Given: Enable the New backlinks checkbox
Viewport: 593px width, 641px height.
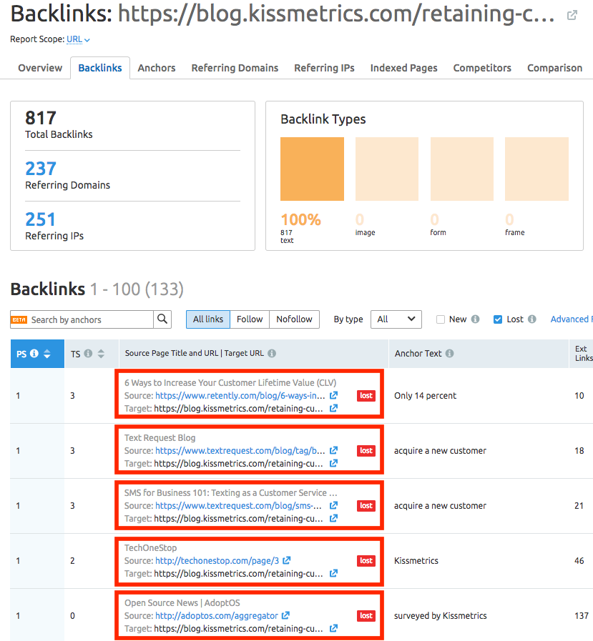Looking at the screenshot, I should 441,319.
